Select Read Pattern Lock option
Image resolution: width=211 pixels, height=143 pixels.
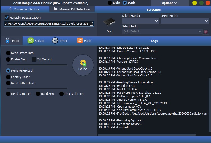(8, 83)
